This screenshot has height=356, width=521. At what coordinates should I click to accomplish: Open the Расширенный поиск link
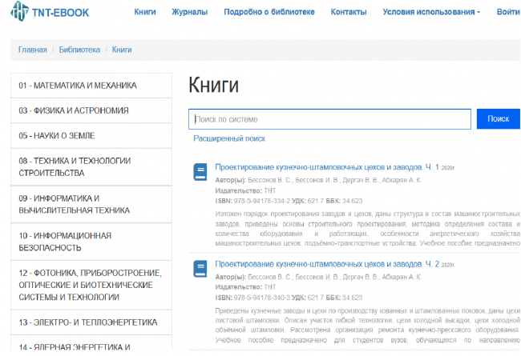[x=229, y=138]
